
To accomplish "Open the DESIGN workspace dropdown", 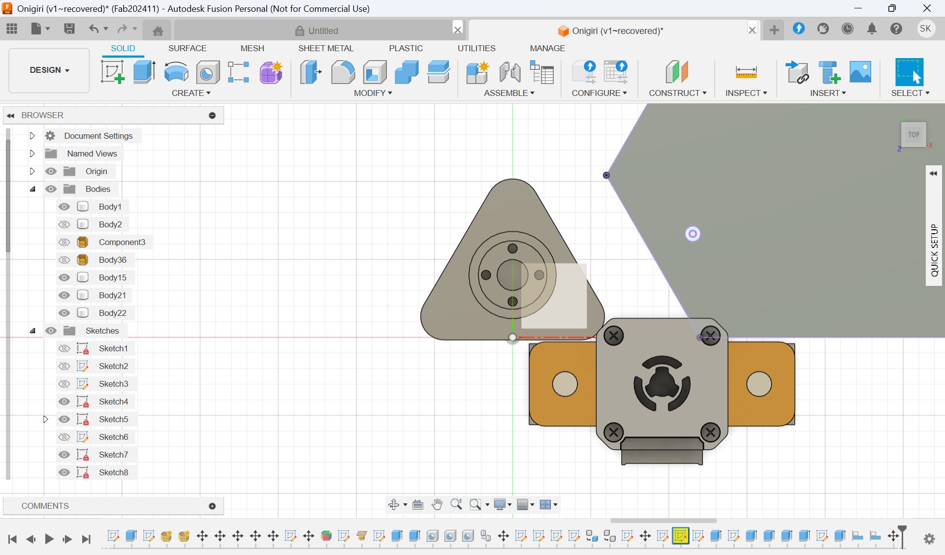I will [49, 70].
